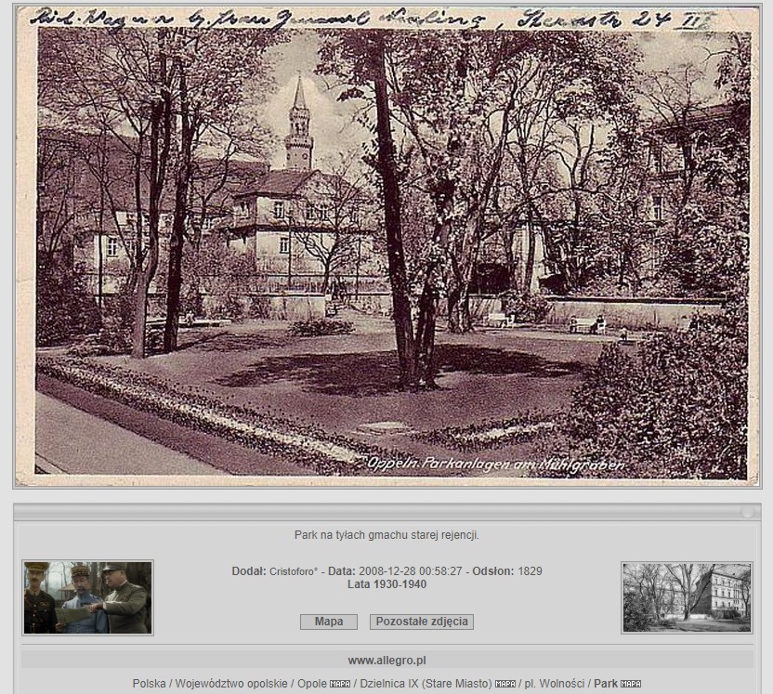Click the MAPA icon after Dzielnica IX (Stare Miasto)
The height and width of the screenshot is (694, 773).
[505, 684]
